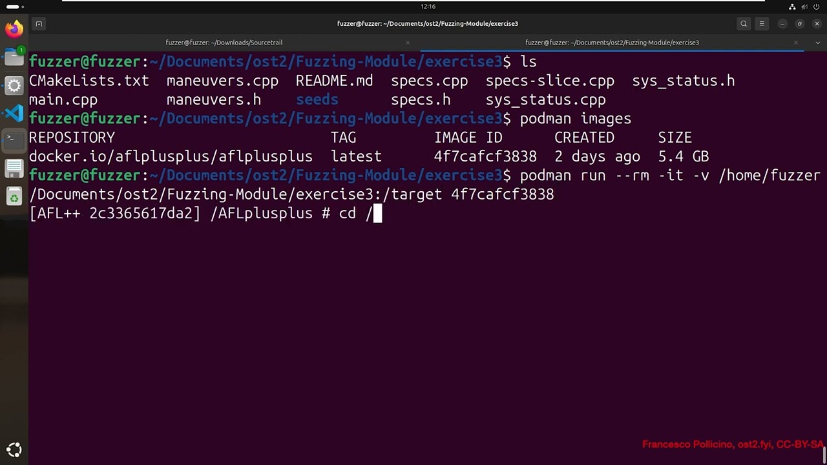Click the TAG column header
Screen dimensions: 827x465
tap(343, 138)
